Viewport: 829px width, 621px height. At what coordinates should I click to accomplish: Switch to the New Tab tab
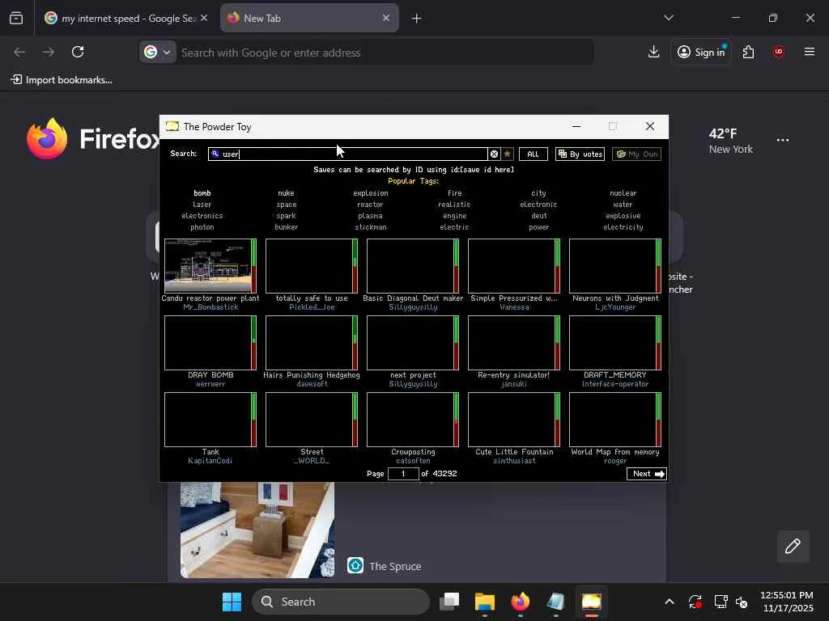click(x=309, y=19)
